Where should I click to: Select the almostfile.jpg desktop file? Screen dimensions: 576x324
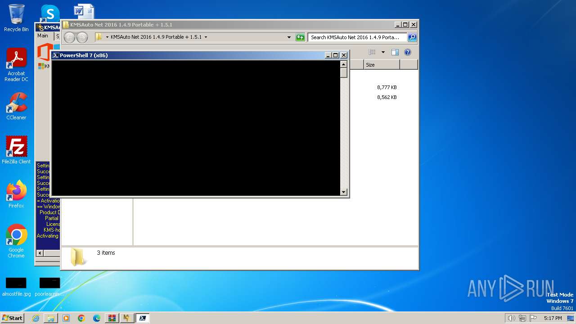(x=16, y=287)
